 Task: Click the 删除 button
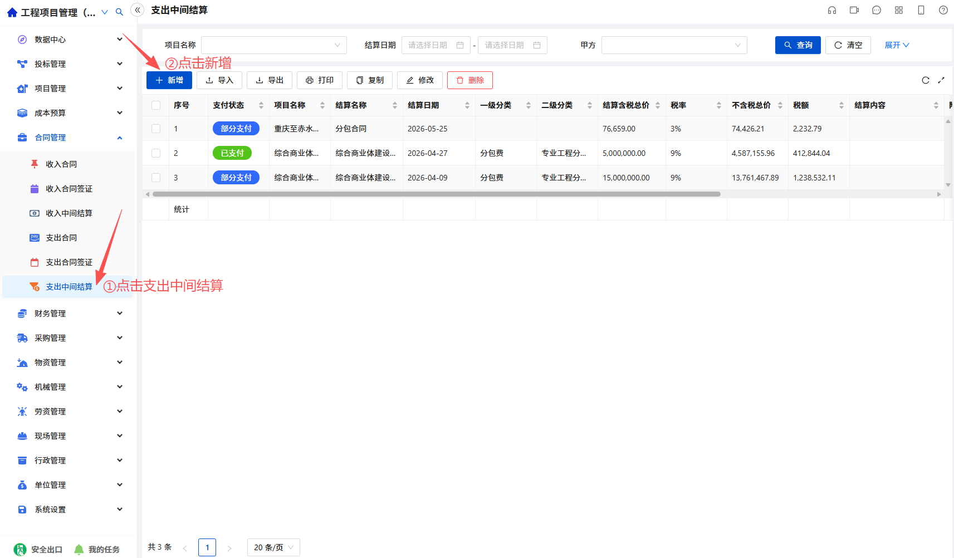tap(470, 80)
